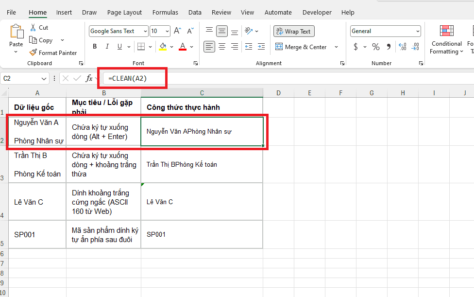Click the Merge & Center button

tap(301, 47)
